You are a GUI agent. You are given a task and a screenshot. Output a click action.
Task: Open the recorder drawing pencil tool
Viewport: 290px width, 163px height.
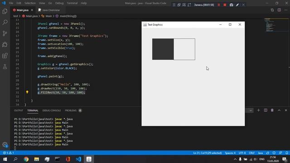click(237, 5)
